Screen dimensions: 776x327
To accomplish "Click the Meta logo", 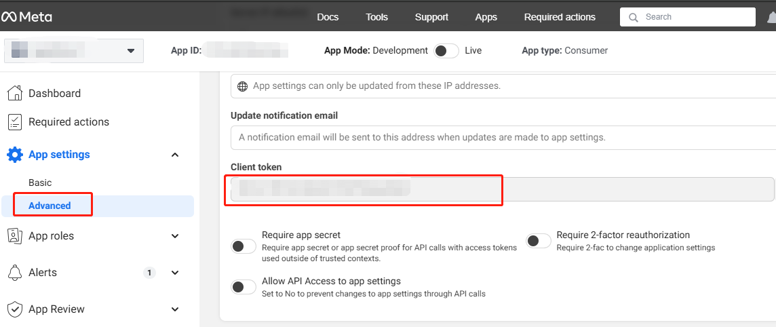I will click(x=28, y=17).
